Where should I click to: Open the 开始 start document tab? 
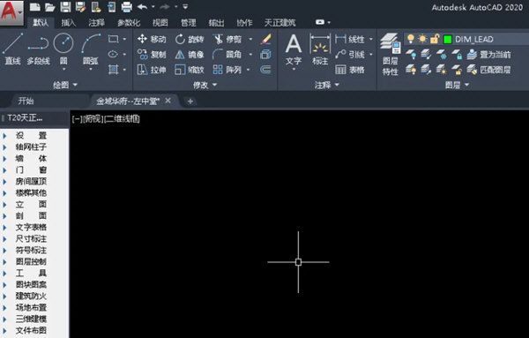click(26, 101)
